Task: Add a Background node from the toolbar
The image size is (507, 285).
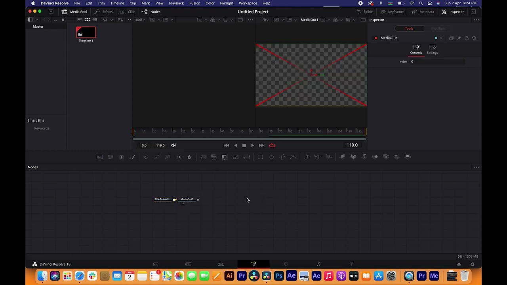Action: tap(99, 157)
